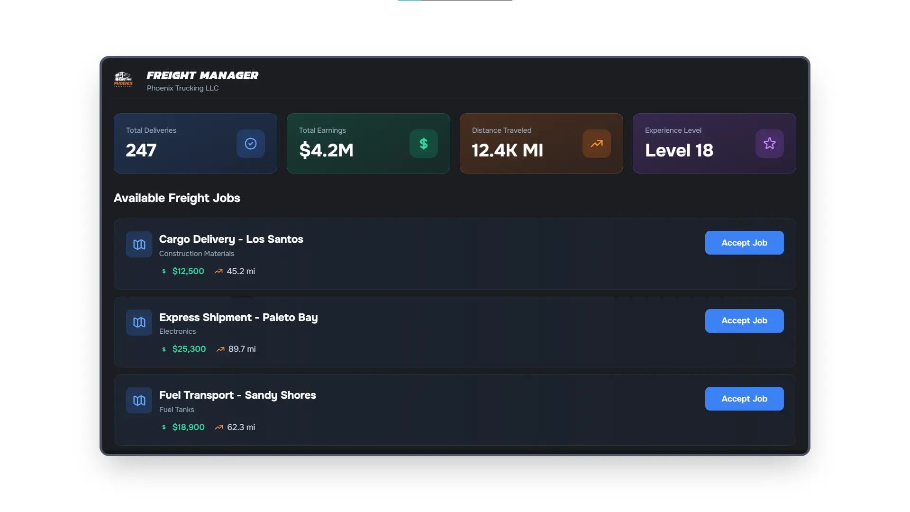Accept the Fuel Transport - Sandy Shores job

pyautogui.click(x=744, y=399)
